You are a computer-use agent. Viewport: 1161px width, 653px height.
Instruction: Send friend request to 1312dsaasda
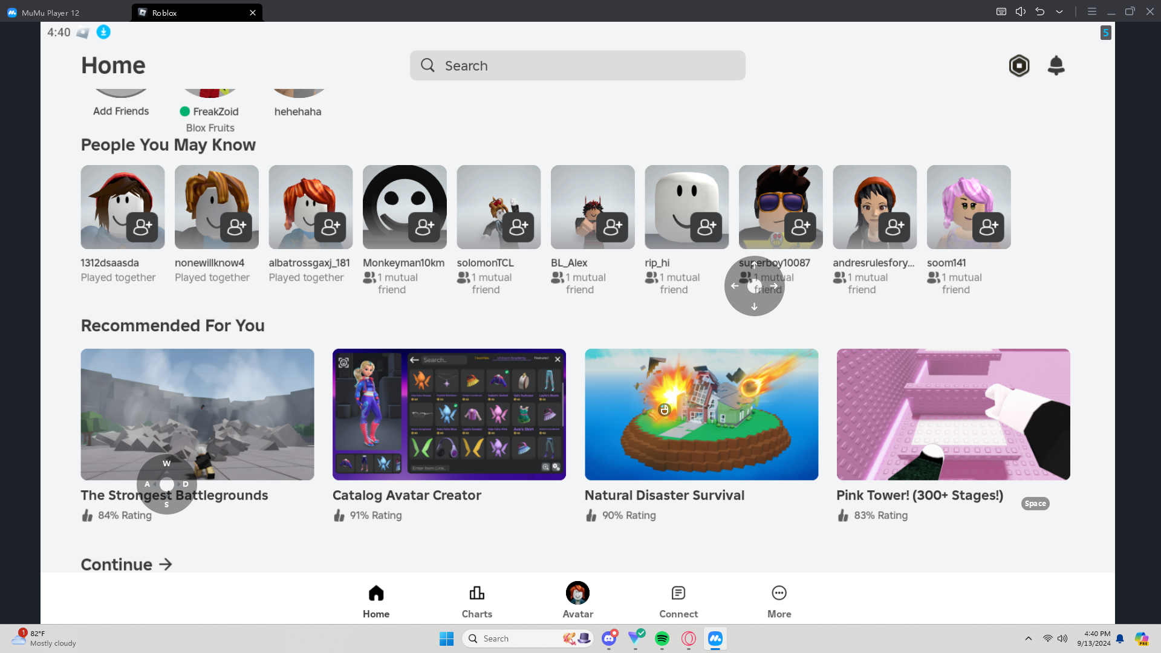[x=143, y=227]
